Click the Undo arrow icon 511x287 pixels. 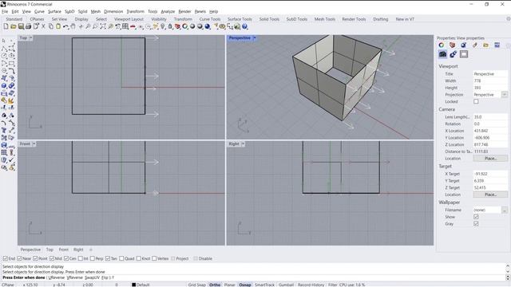pyautogui.click(x=65, y=26)
